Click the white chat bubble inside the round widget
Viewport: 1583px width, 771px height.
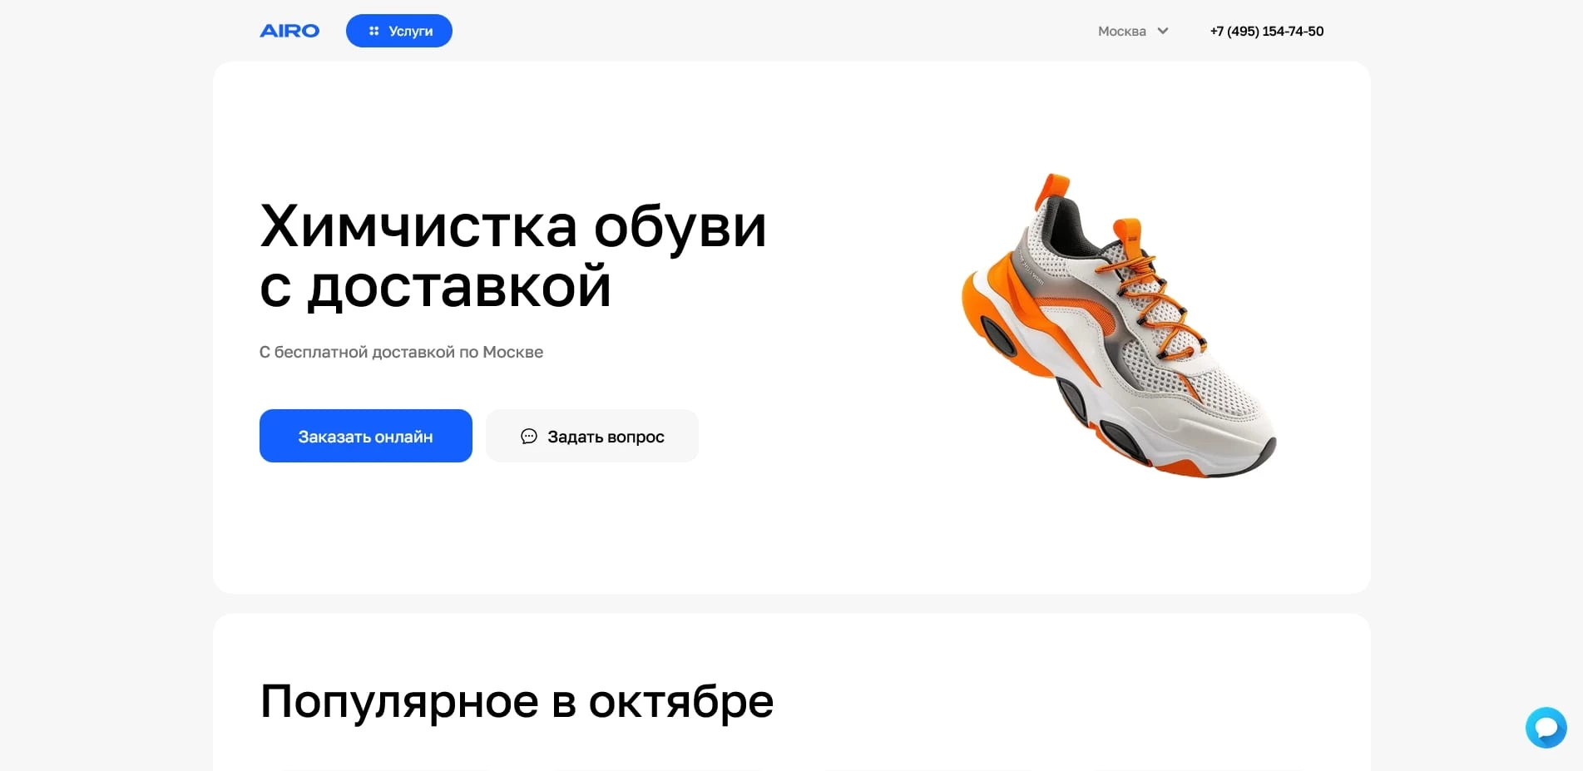tap(1547, 728)
